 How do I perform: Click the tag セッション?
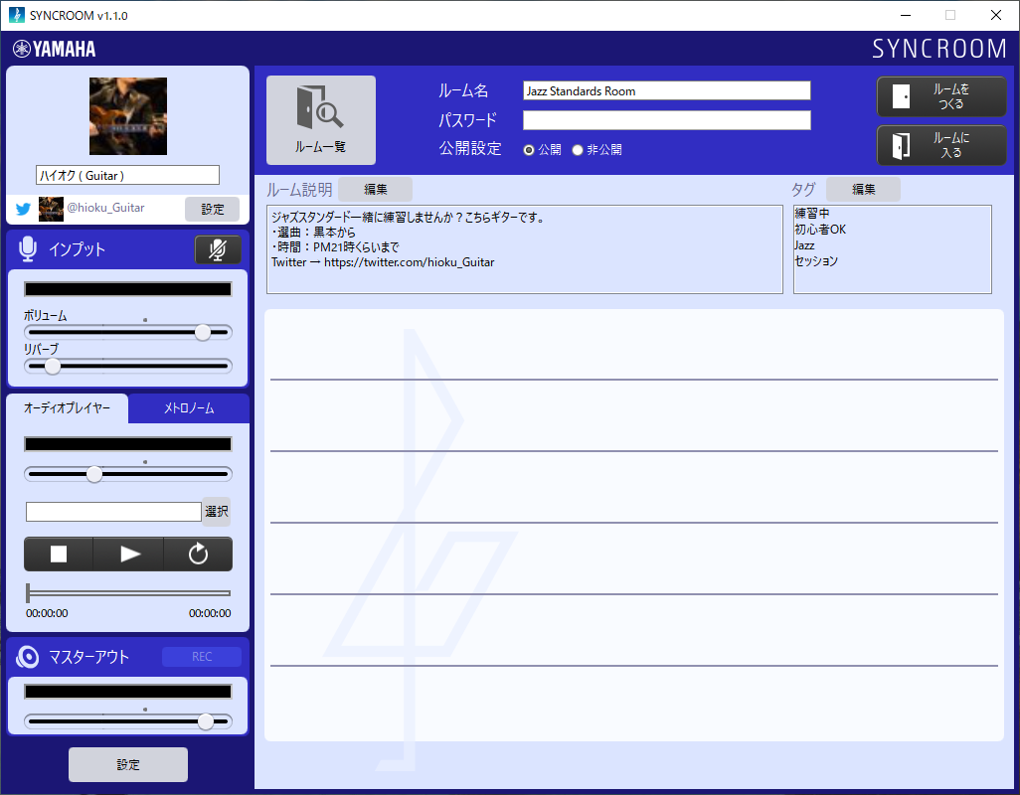tap(816, 260)
